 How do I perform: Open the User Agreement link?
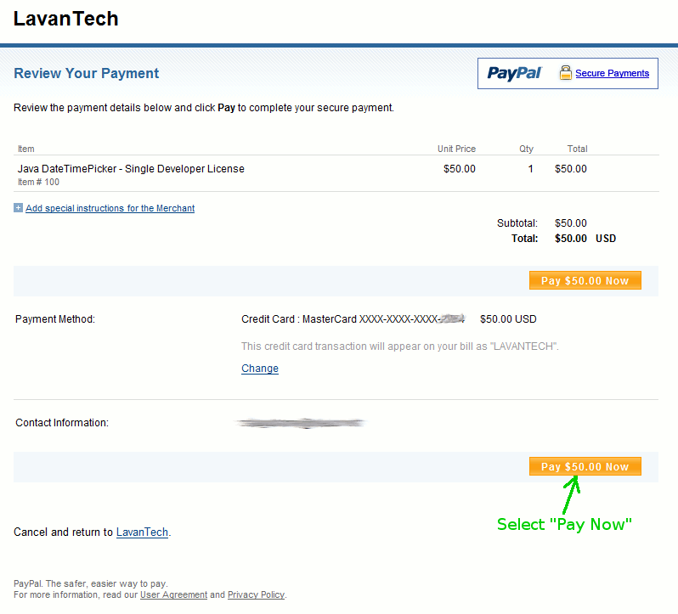coord(173,594)
